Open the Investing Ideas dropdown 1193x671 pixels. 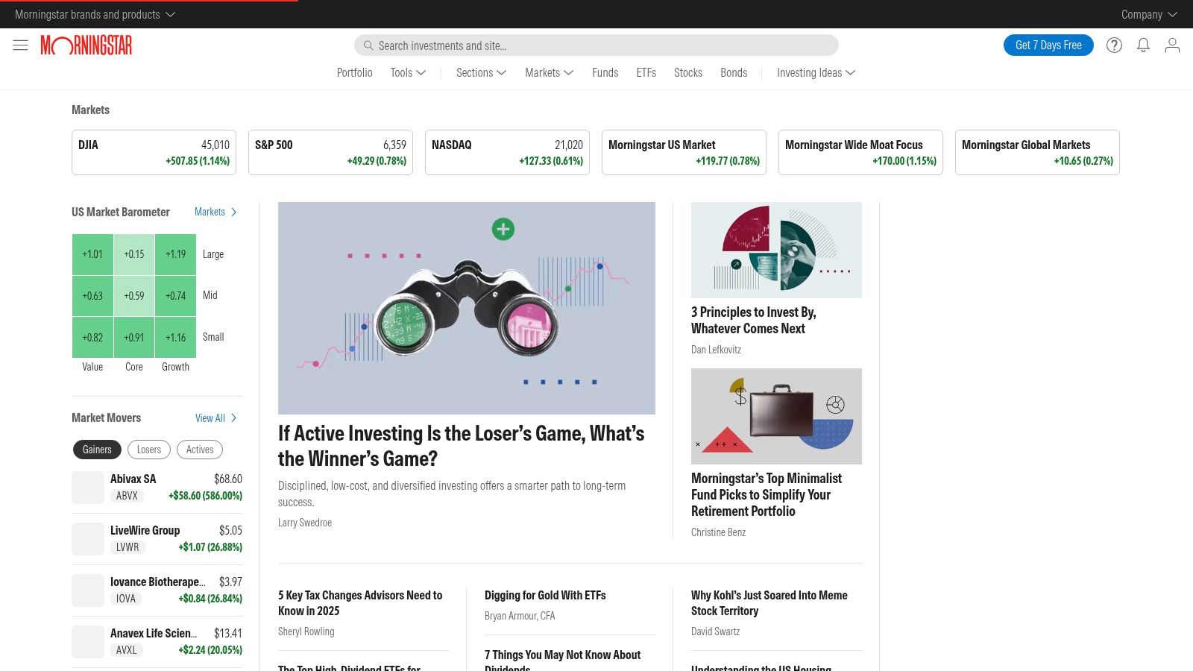pyautogui.click(x=816, y=72)
